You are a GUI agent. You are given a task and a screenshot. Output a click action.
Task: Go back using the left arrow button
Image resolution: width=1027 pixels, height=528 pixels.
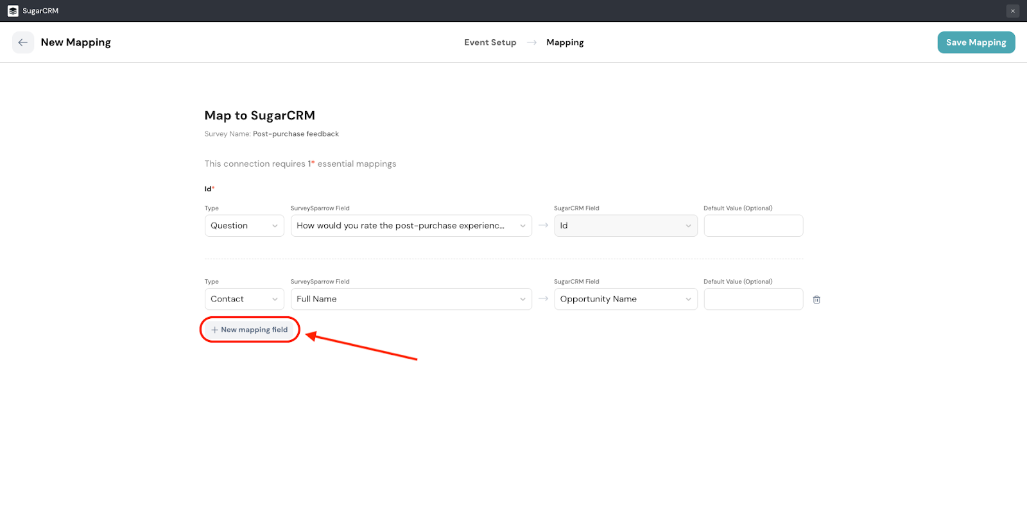(23, 42)
